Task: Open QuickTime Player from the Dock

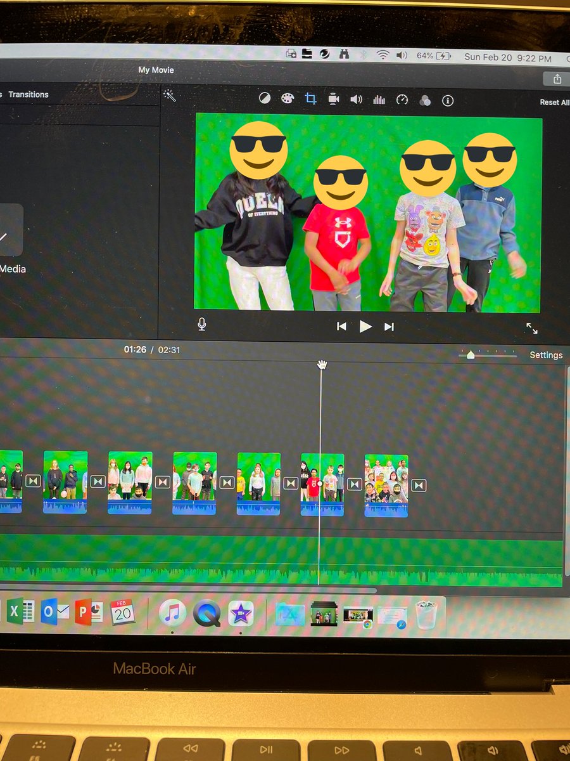Action: coord(206,614)
